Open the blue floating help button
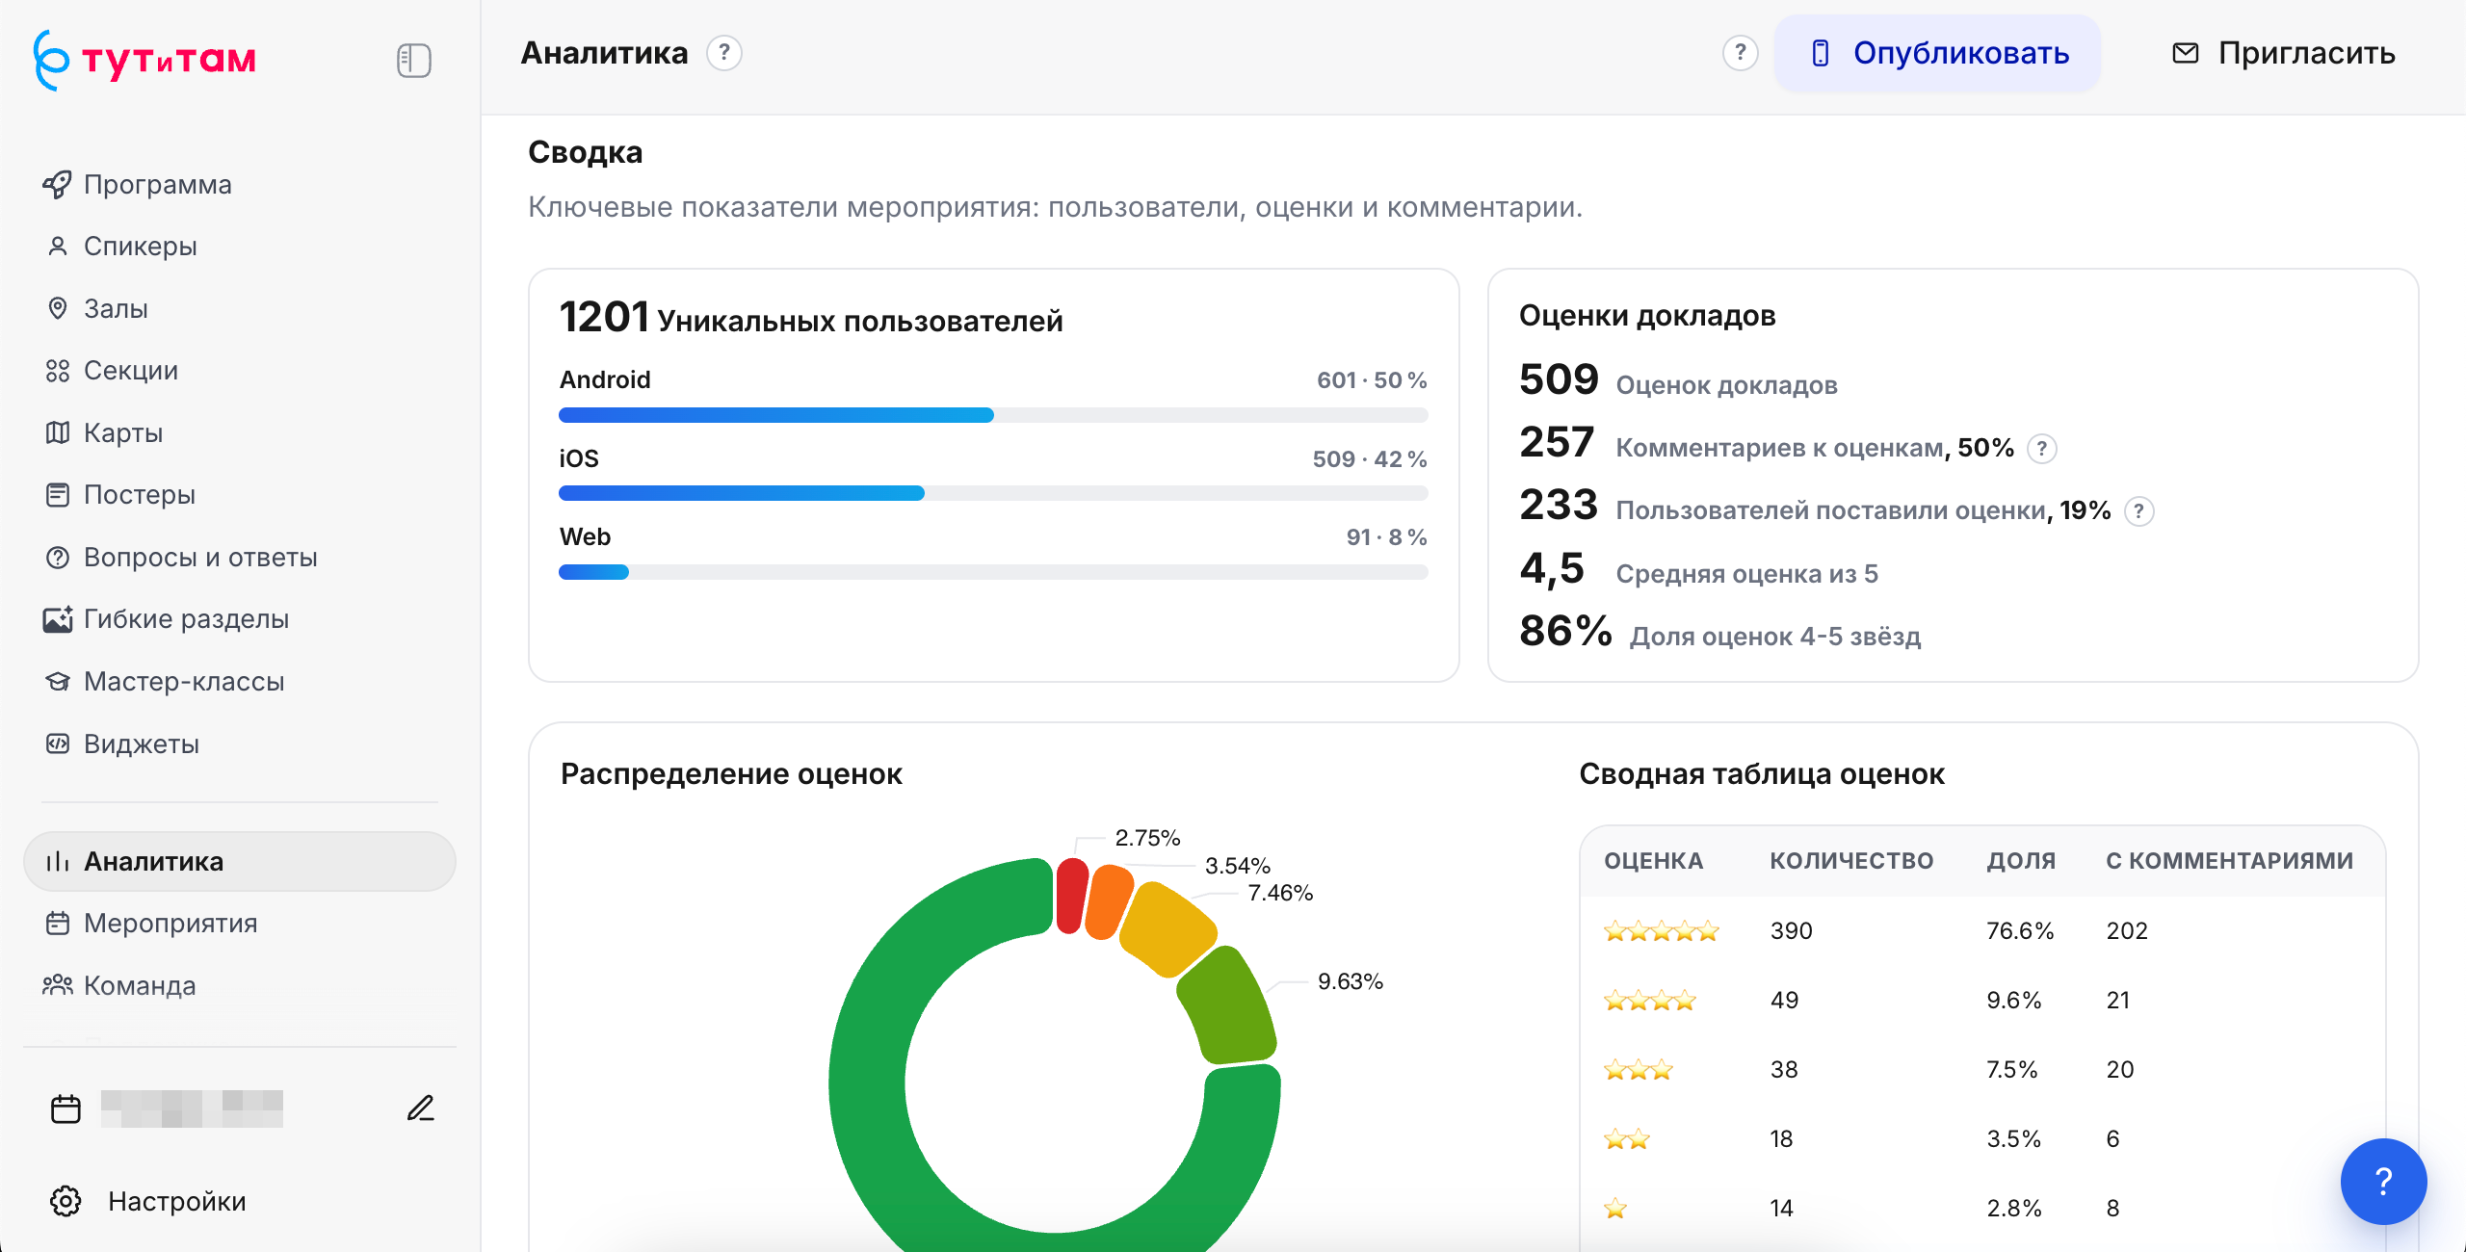This screenshot has height=1252, width=2466. (x=2384, y=1182)
